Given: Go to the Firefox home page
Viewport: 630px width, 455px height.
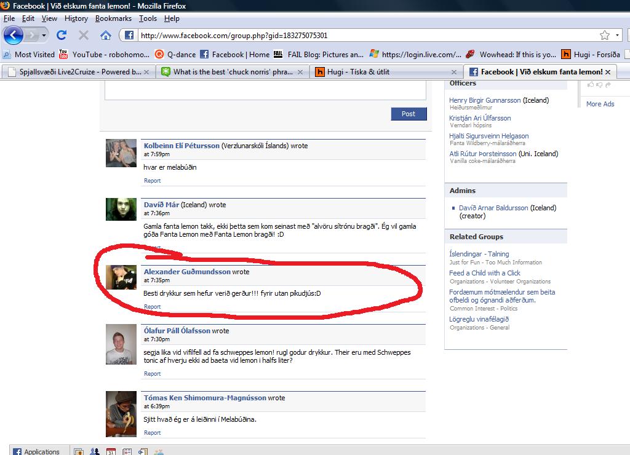Looking at the screenshot, I should coord(106,35).
